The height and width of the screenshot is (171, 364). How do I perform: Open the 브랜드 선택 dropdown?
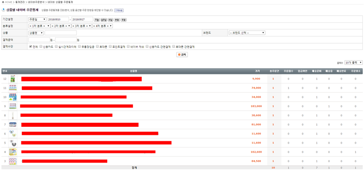[247, 33]
